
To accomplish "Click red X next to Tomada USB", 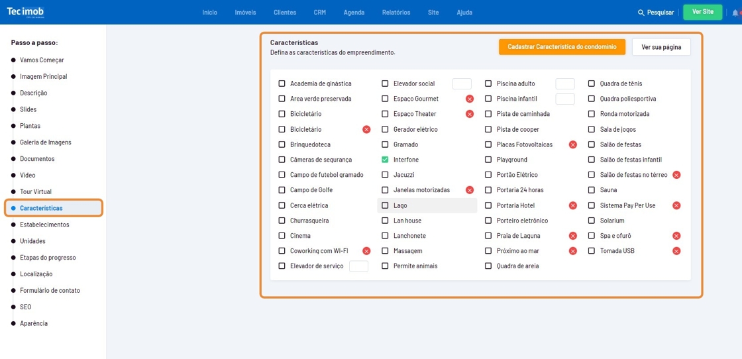I will coord(676,251).
